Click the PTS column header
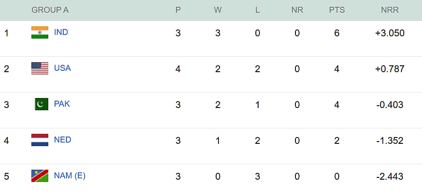This screenshot has width=422, height=196. (337, 10)
